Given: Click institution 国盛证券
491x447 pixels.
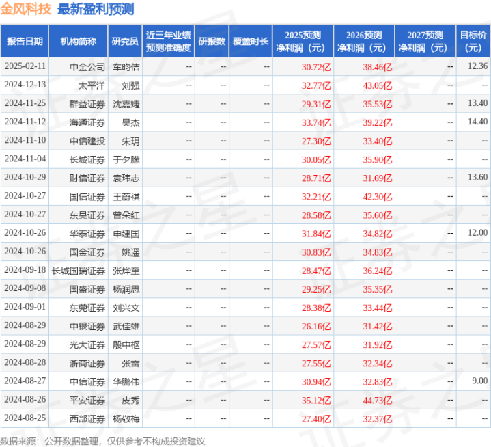Looking at the screenshot, I should (87, 289).
